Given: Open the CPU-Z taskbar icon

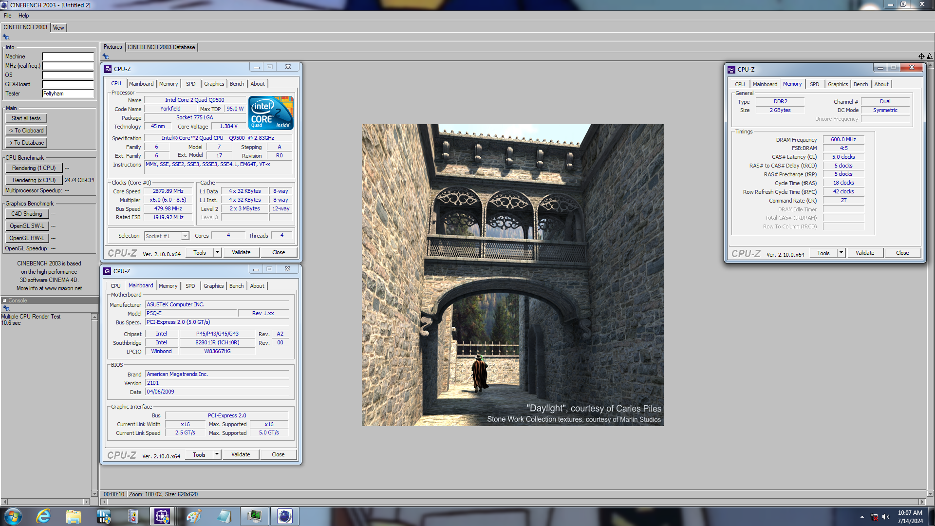Looking at the screenshot, I should pos(162,516).
